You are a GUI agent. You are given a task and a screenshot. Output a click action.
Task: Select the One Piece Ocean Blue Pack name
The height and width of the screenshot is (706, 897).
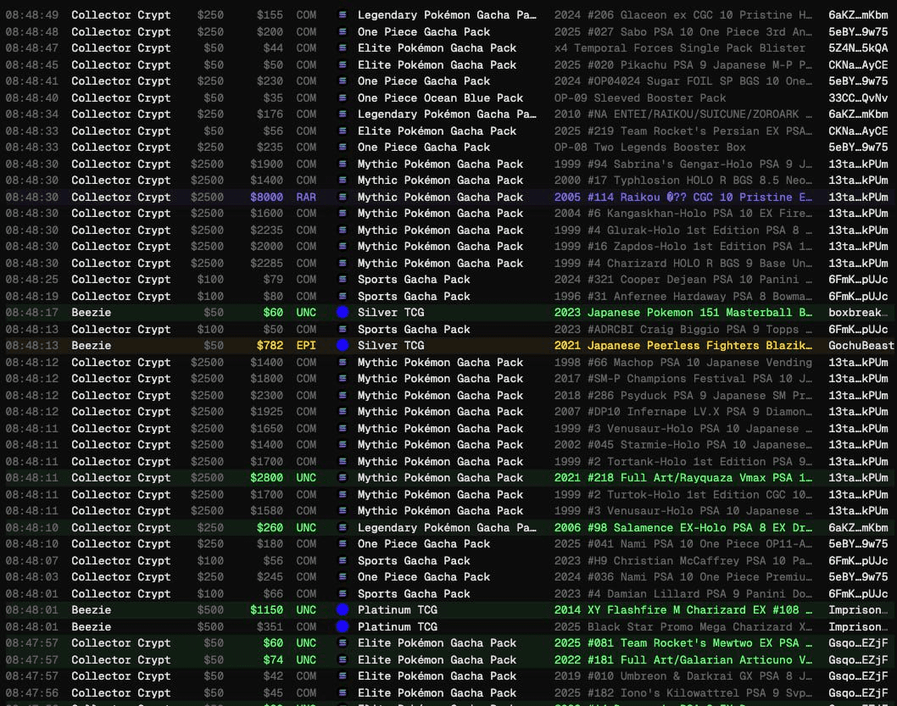click(441, 97)
